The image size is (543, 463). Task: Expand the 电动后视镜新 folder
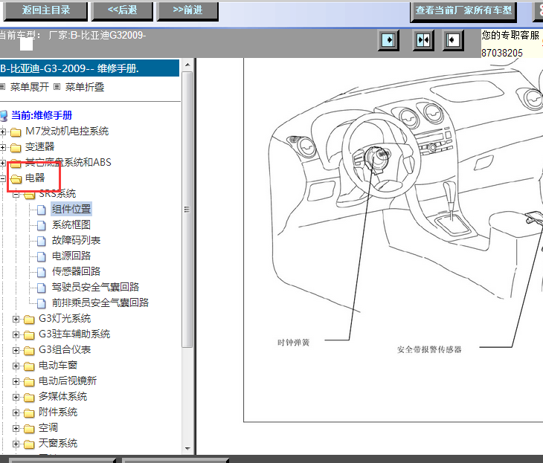pos(16,381)
